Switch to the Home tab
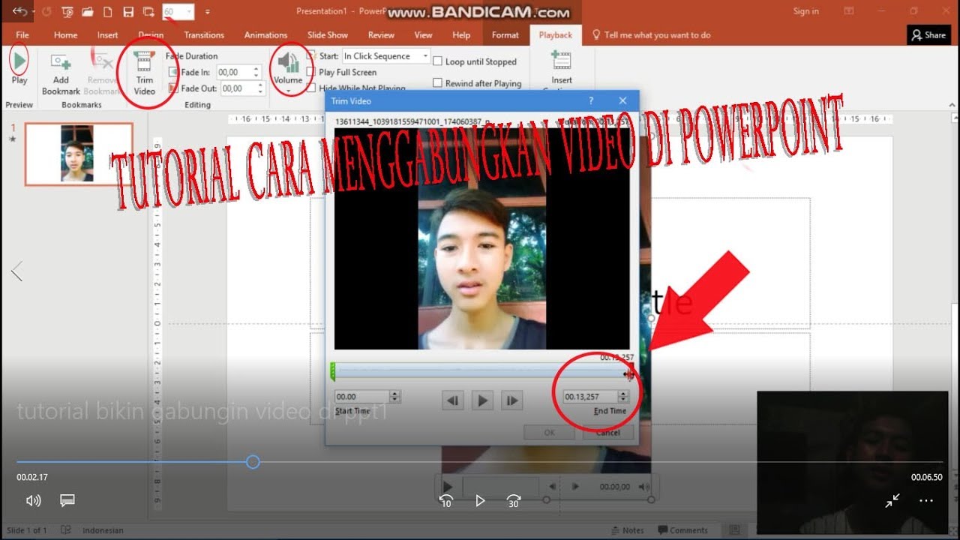This screenshot has height=540, width=960. tap(65, 34)
